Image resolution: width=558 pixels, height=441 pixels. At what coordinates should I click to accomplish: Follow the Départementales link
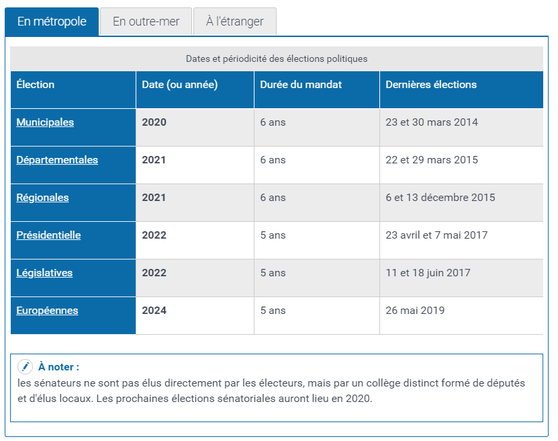[x=57, y=160]
